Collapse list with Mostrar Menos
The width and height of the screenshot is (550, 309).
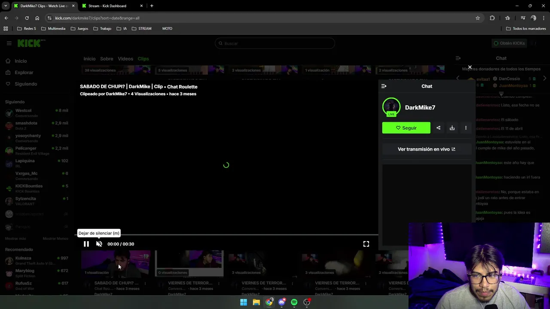[55, 239]
